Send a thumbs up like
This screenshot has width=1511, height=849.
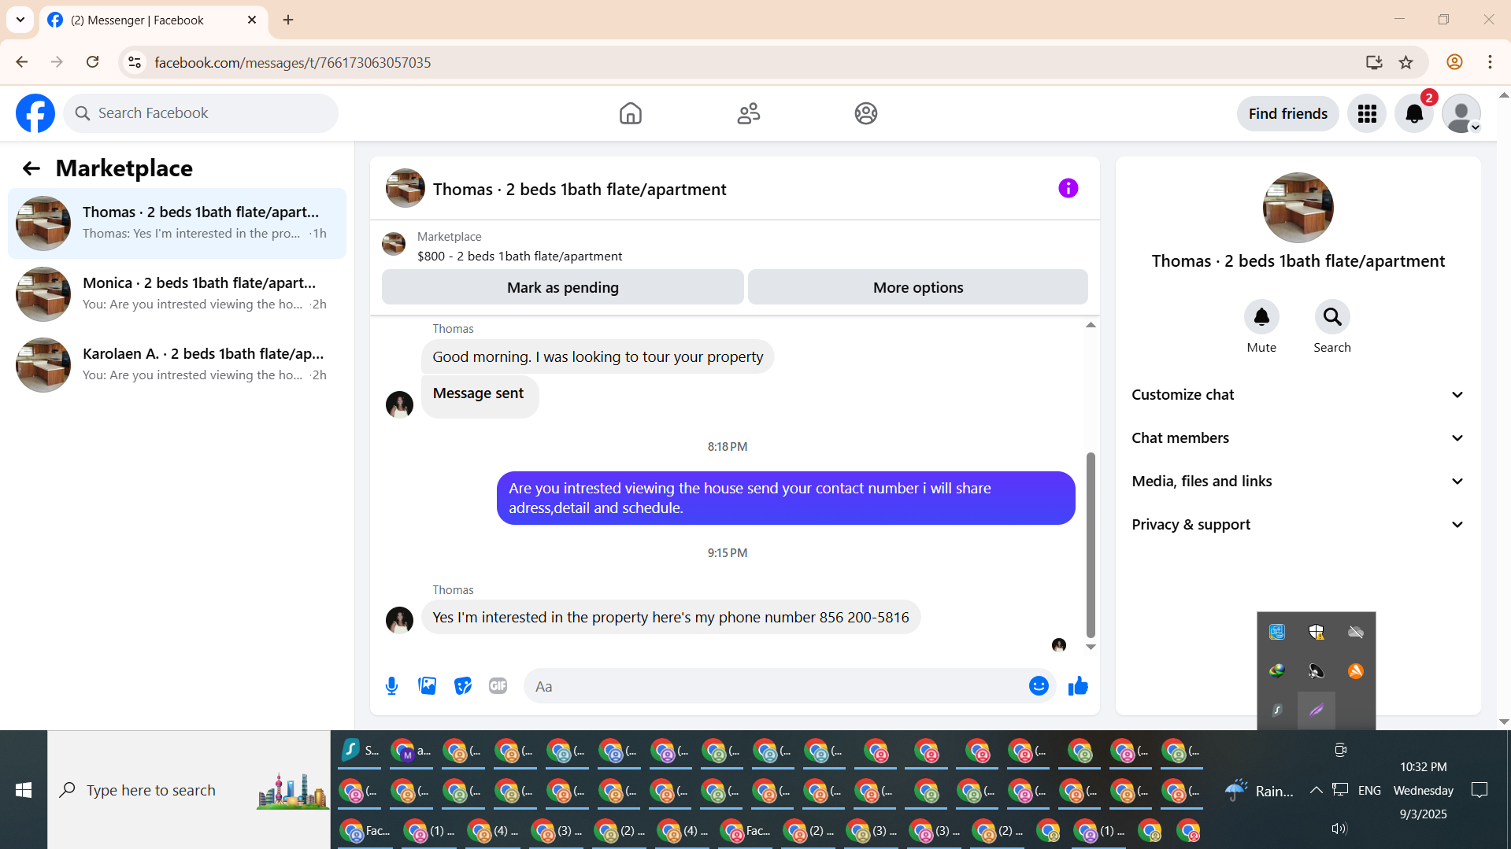pyautogui.click(x=1078, y=686)
